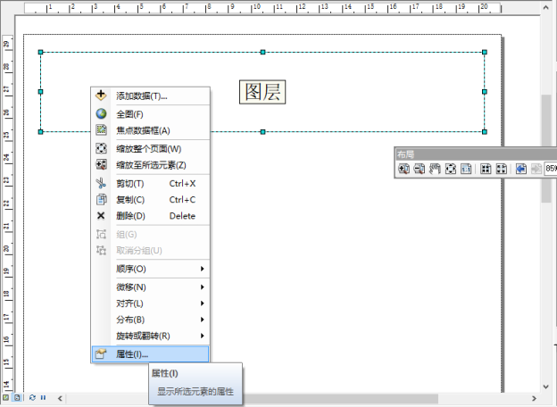Click the vertical scrollbar down arrow
This screenshot has width=557, height=407.
tap(546, 386)
